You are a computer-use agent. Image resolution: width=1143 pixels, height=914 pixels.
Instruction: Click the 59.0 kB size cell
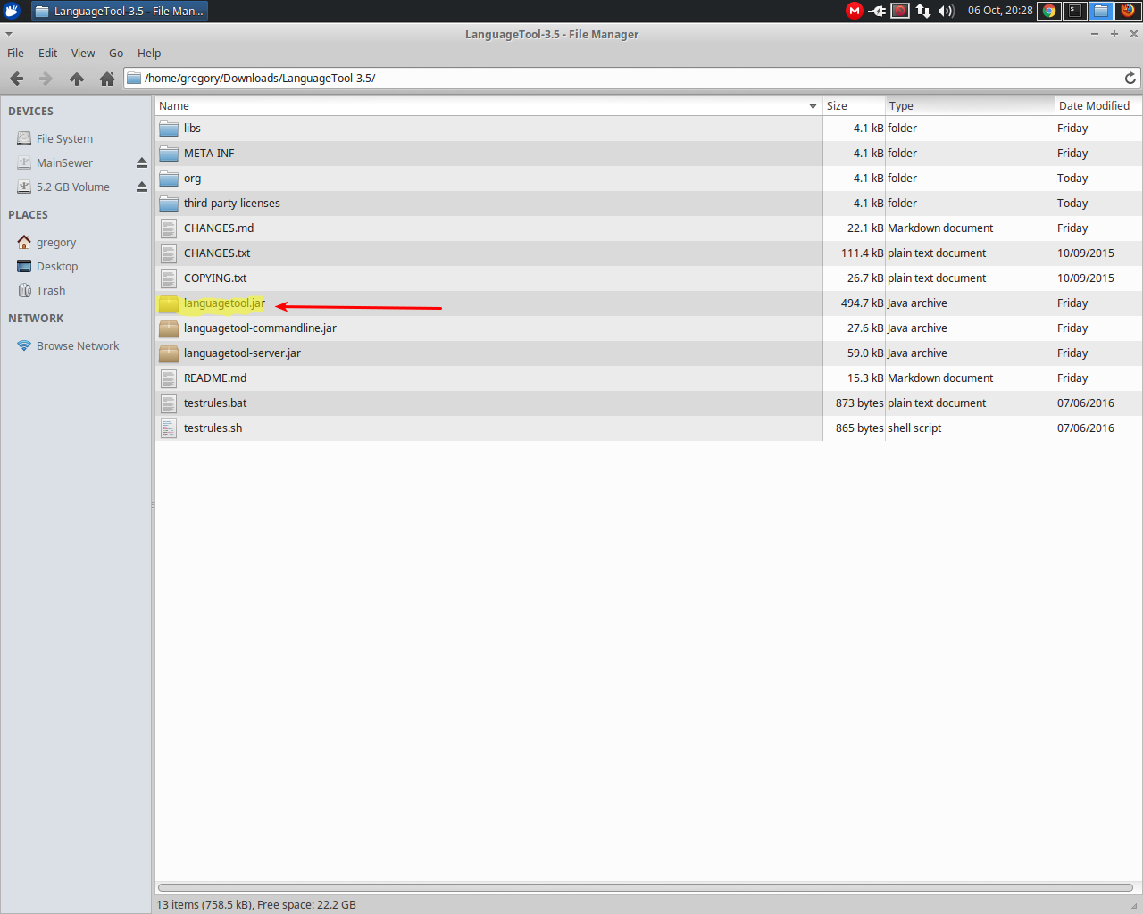pos(865,353)
